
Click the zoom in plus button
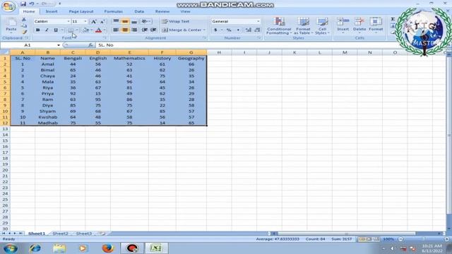click(446, 239)
